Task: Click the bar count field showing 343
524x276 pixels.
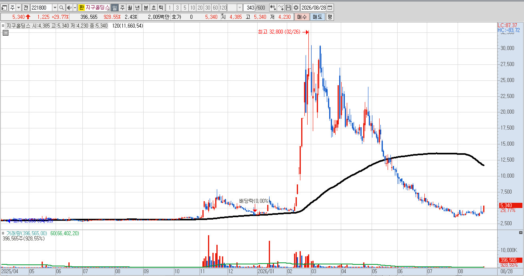Action: point(250,8)
